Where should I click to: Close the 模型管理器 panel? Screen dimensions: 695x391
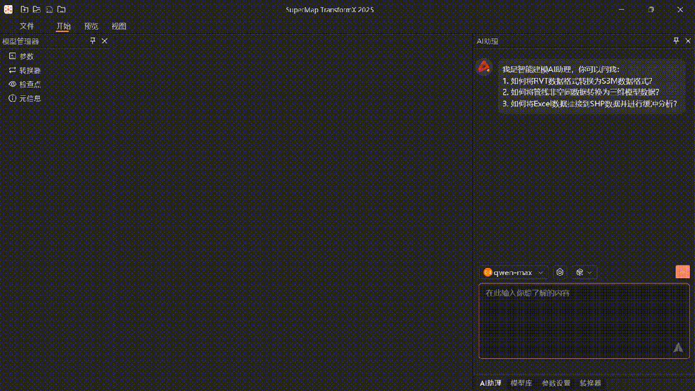point(104,41)
